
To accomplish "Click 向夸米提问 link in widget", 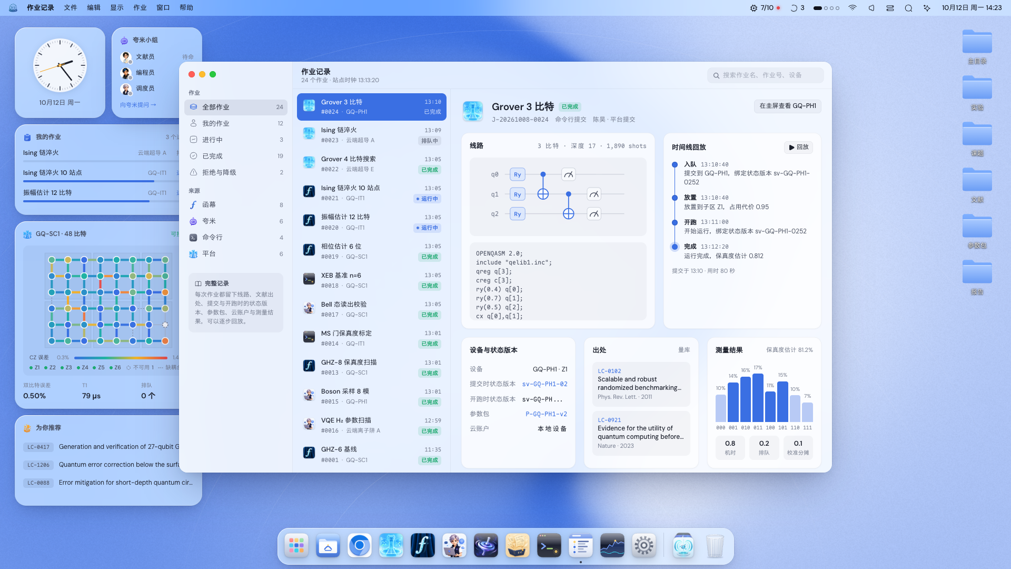I will click(138, 105).
